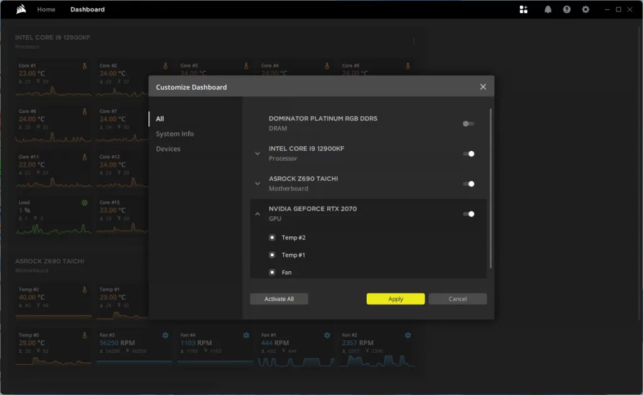The width and height of the screenshot is (643, 395).
Task: Click the Corsair sails logo icon
Action: tap(21, 9)
